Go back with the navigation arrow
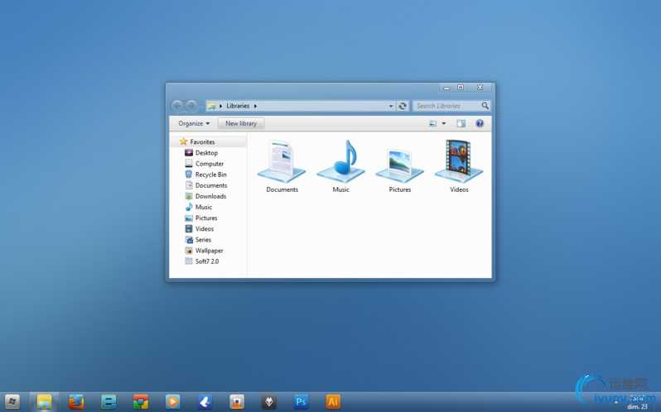This screenshot has height=412, width=661. (177, 106)
